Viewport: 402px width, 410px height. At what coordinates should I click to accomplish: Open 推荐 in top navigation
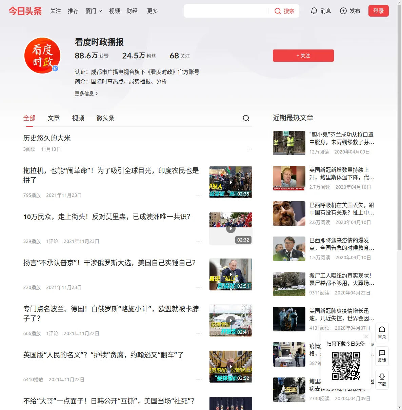(73, 11)
